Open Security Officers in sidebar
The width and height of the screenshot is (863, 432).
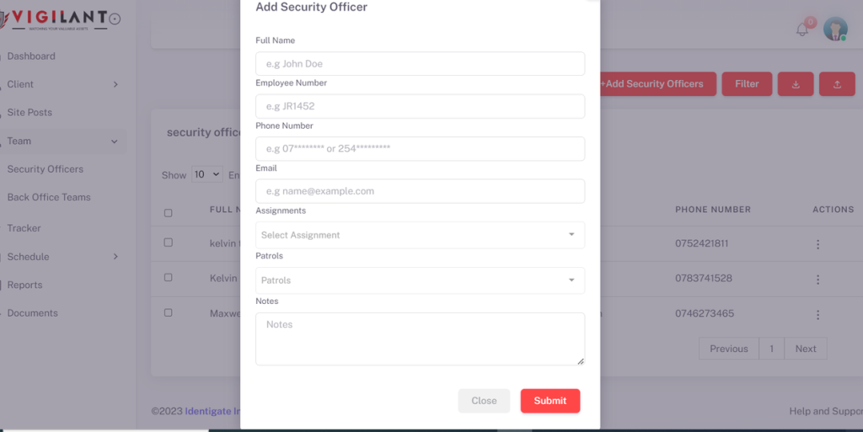click(46, 169)
